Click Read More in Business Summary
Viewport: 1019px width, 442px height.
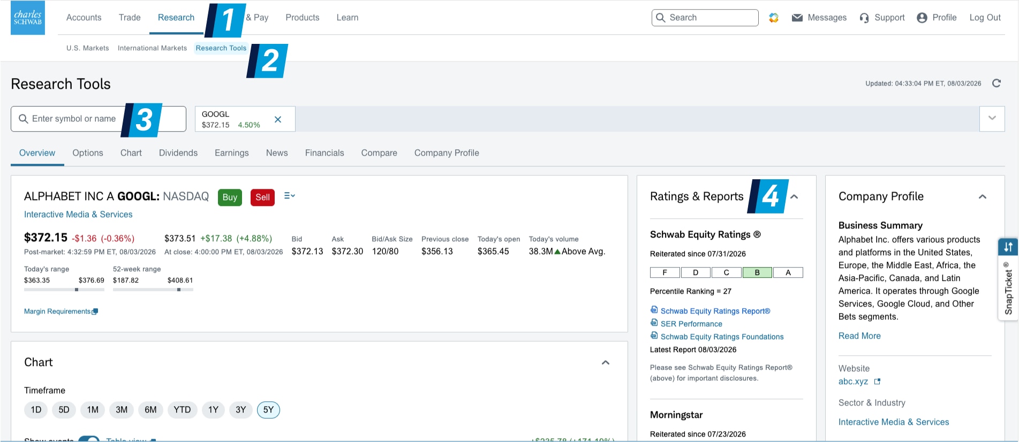tap(859, 336)
